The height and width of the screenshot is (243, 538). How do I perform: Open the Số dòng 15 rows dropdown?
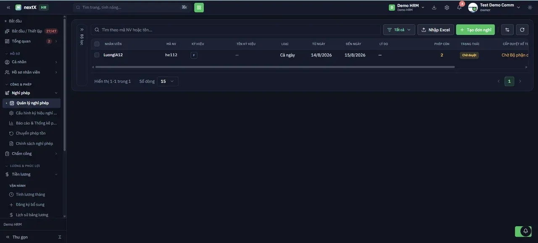click(168, 81)
